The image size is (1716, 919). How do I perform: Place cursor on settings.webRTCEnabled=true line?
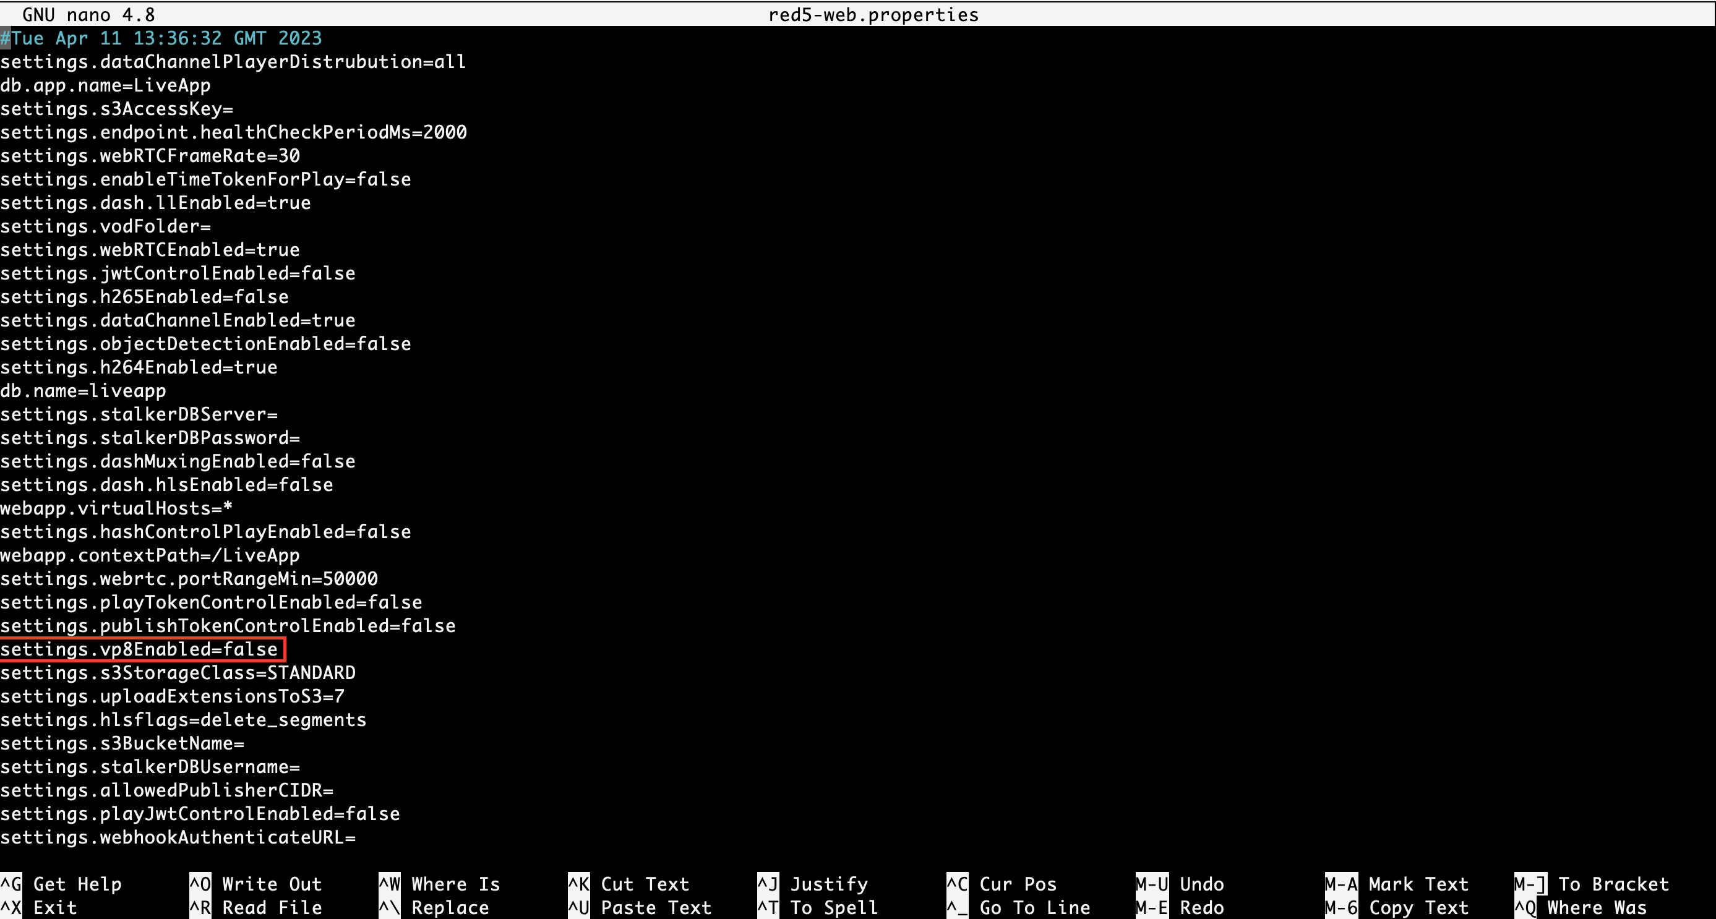(x=150, y=250)
